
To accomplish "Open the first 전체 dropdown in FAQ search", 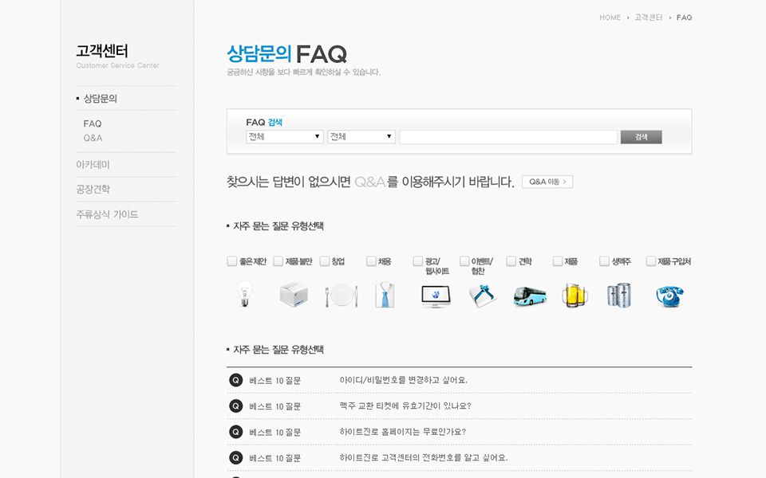I will (284, 137).
